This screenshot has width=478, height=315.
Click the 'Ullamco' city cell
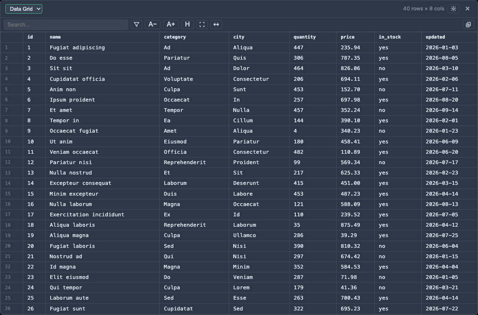[x=259, y=235]
